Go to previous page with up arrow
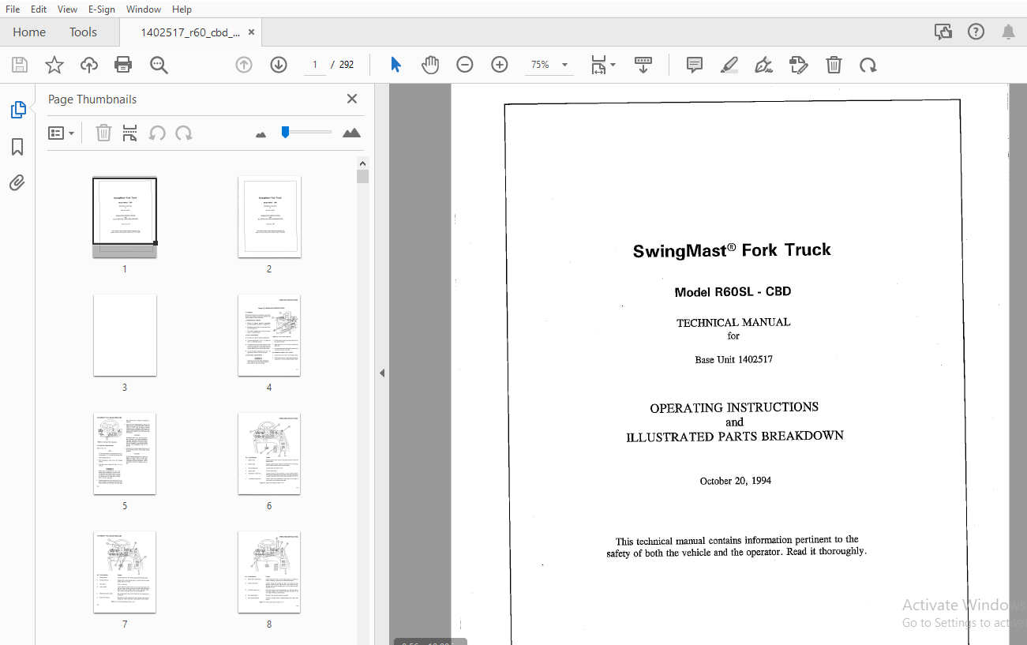The width and height of the screenshot is (1027, 645). [244, 65]
